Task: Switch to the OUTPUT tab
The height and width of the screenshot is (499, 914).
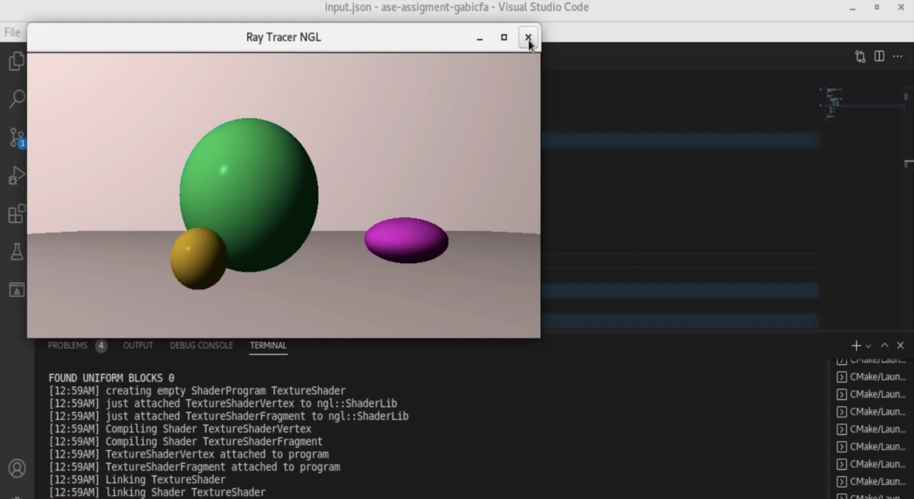Action: click(x=138, y=345)
